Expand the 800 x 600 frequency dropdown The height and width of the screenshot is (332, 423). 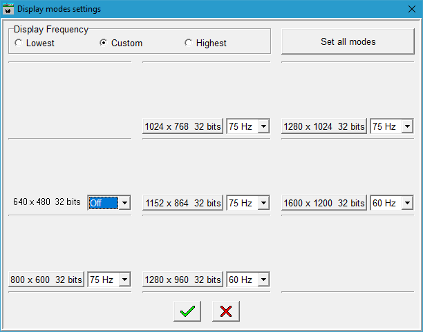point(124,280)
